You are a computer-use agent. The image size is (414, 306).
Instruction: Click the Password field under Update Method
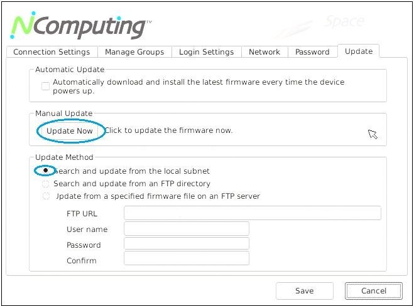pyautogui.click(x=187, y=244)
